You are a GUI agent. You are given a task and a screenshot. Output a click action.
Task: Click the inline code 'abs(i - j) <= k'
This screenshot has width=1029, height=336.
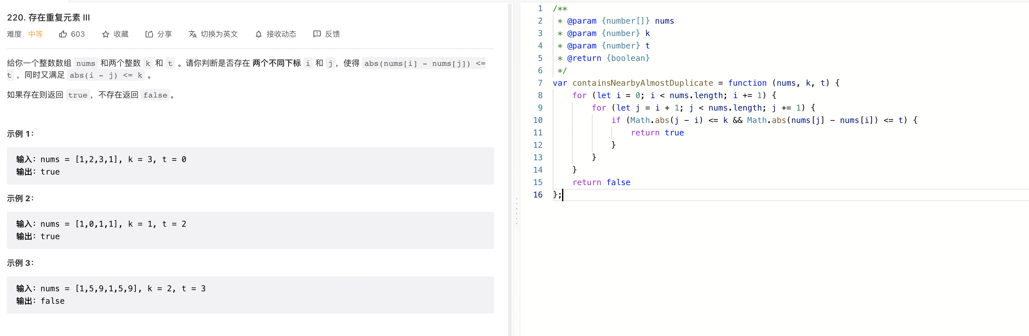[x=106, y=75]
